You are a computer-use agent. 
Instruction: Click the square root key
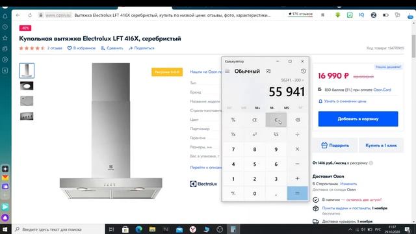(x=276, y=135)
